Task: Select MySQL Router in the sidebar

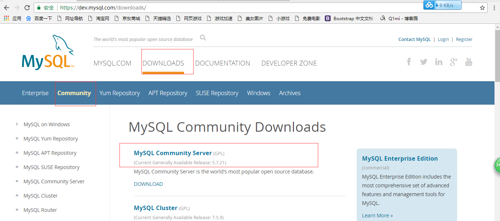Action: coord(40,210)
